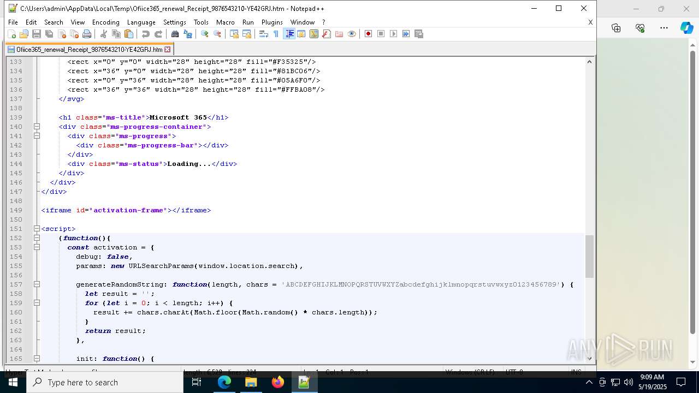
Task: Toggle file monitoring eye icon
Action: (351, 34)
